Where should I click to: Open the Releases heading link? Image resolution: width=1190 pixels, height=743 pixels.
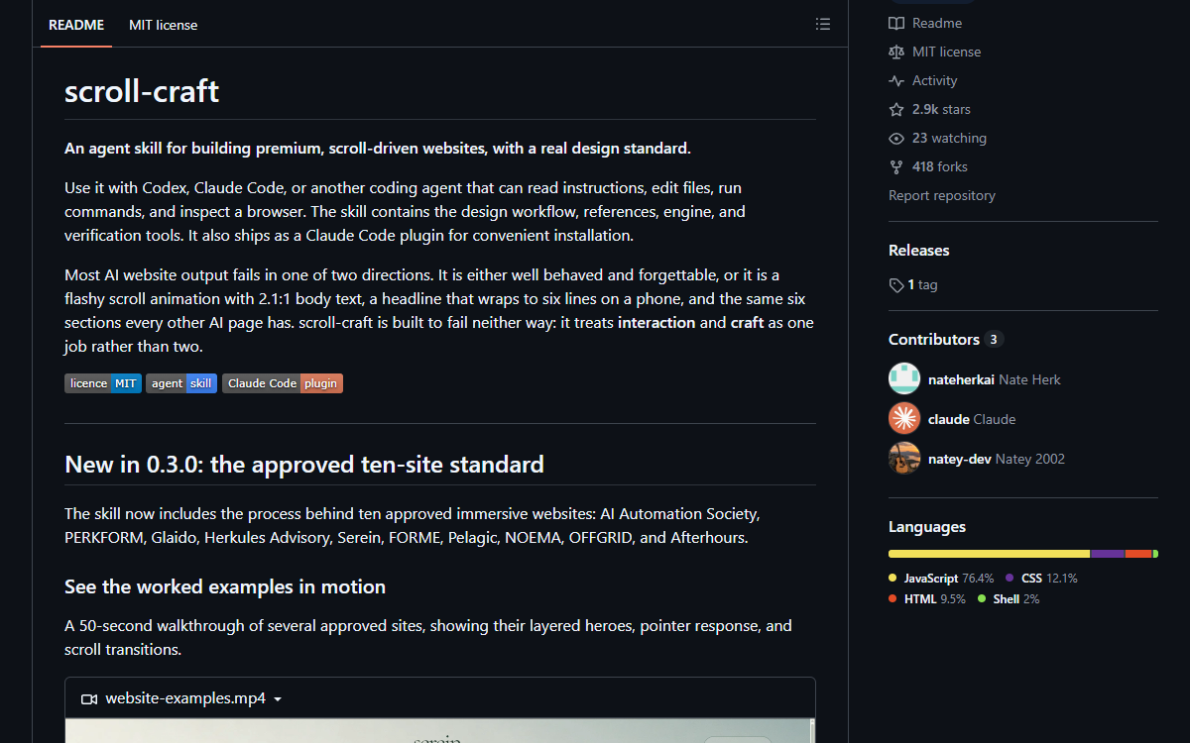(x=919, y=250)
